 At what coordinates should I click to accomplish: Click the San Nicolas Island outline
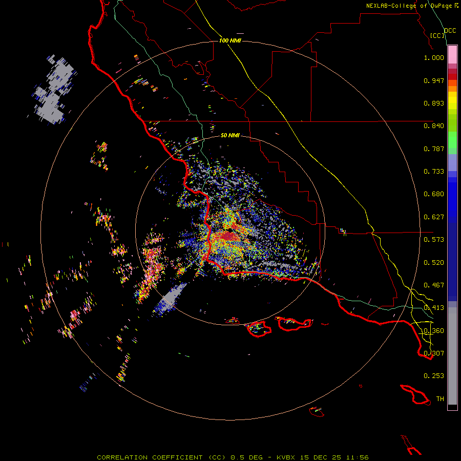(x=317, y=411)
